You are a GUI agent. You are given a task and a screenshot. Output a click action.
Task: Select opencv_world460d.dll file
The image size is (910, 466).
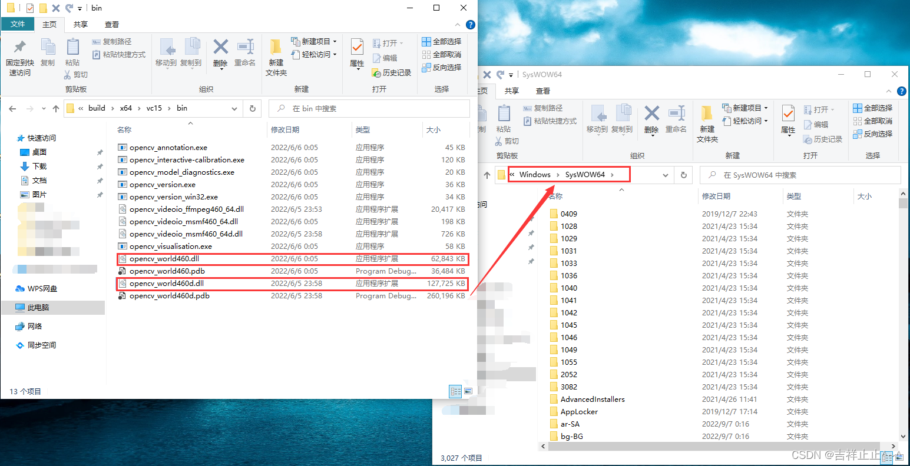click(x=292, y=284)
